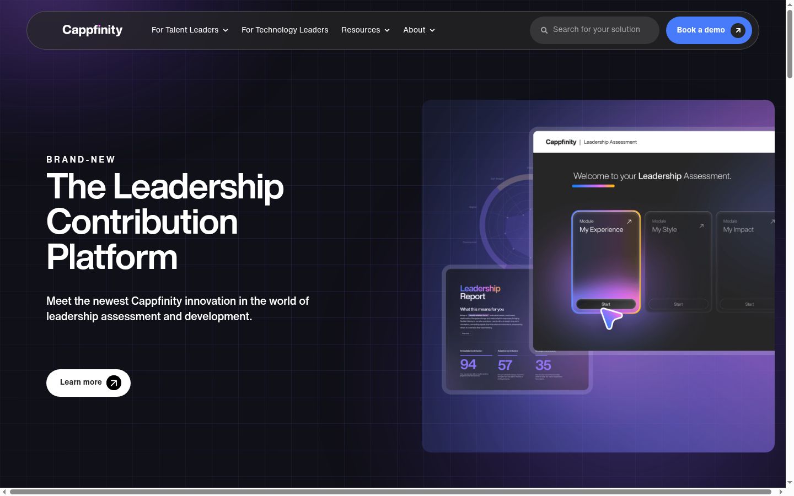Click the score value 57
This screenshot has width=794, height=496.
point(505,365)
